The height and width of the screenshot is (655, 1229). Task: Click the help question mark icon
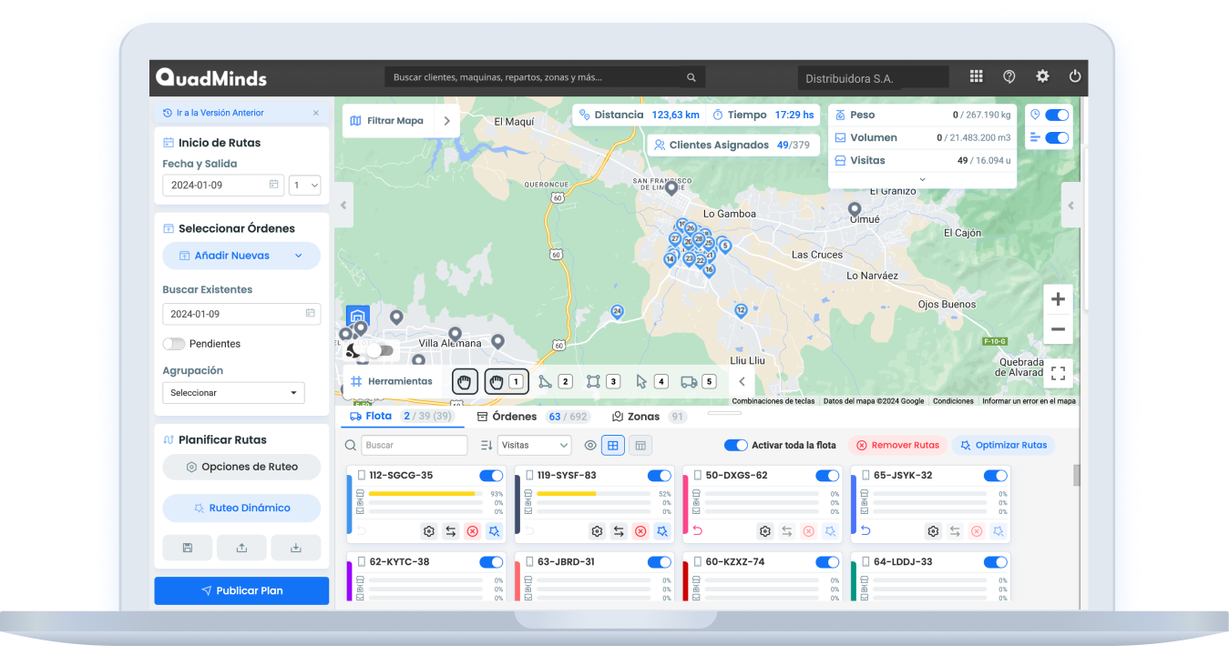(x=1009, y=77)
